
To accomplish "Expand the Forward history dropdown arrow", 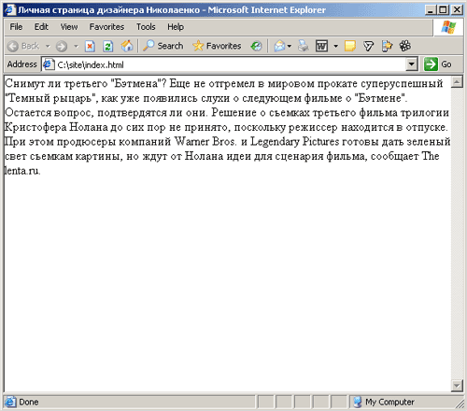I will pyautogui.click(x=76, y=46).
